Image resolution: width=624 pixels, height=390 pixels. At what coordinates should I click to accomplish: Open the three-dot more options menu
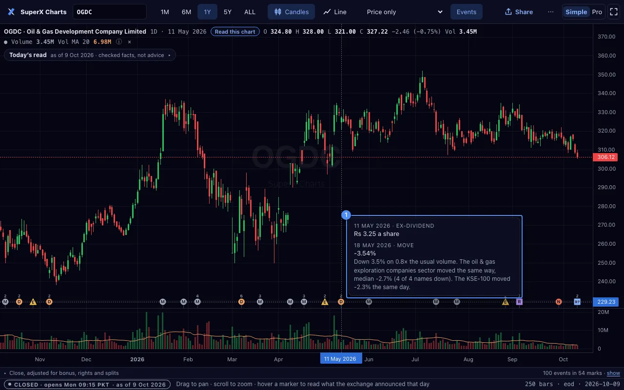[x=551, y=12]
